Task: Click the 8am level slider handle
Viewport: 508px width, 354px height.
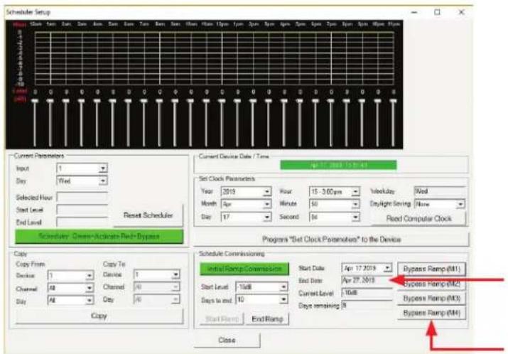Action: pyautogui.click(x=159, y=101)
